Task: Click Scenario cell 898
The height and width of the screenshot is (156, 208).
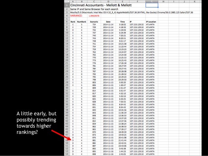Action: click(94, 154)
